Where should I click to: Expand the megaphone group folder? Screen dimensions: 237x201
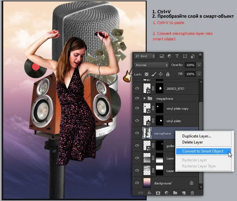(x=144, y=98)
